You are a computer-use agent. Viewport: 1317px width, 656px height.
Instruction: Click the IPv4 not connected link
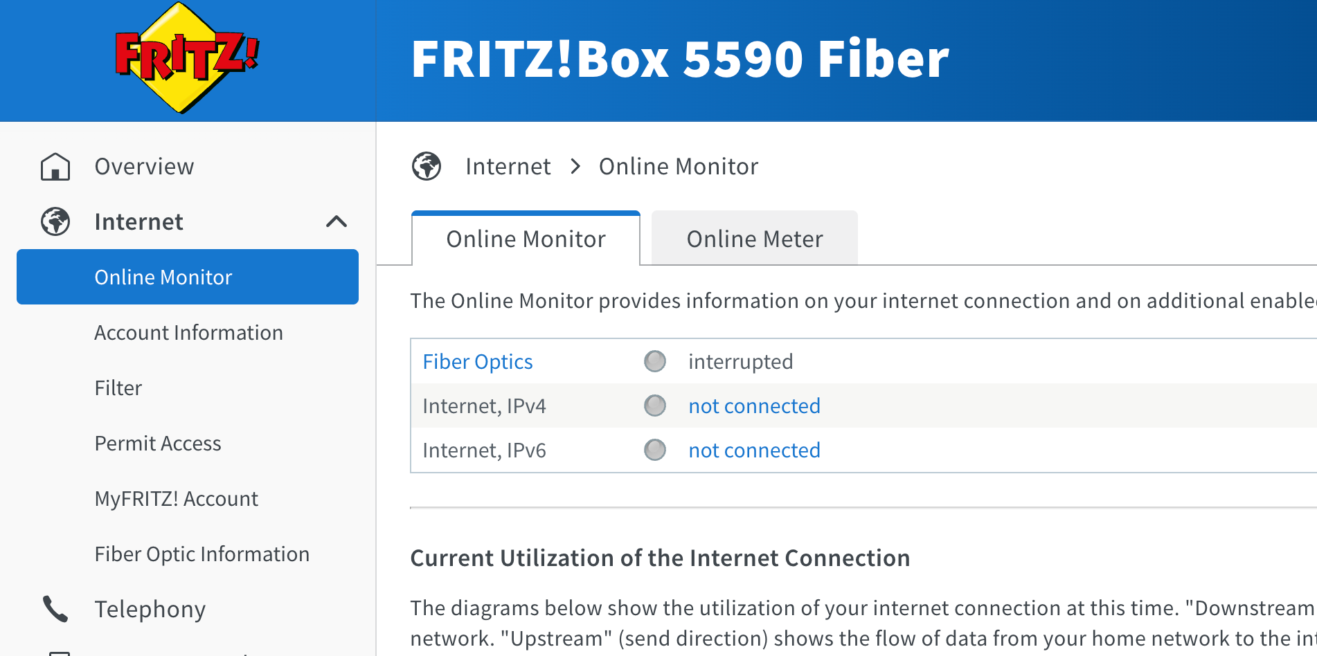pos(754,406)
